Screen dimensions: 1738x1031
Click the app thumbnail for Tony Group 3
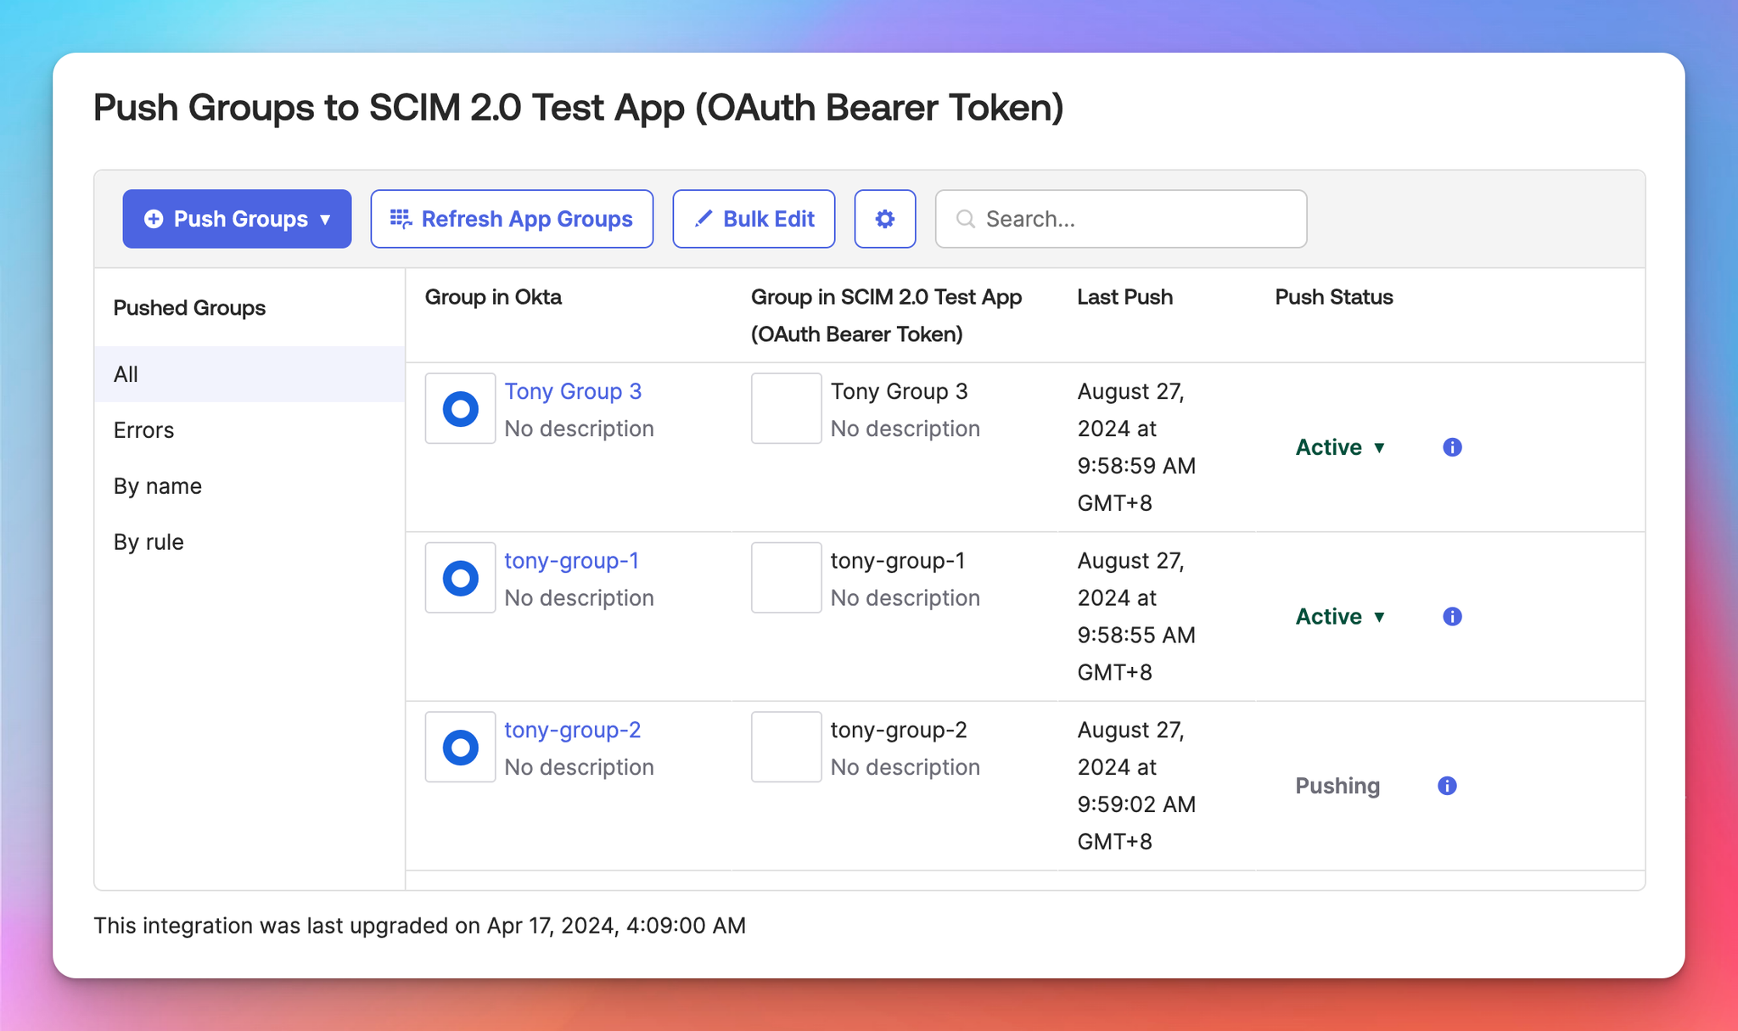coord(786,408)
